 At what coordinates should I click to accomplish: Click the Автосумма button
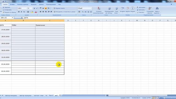click(141, 7)
